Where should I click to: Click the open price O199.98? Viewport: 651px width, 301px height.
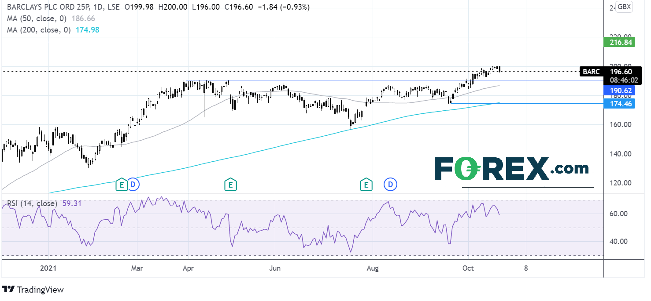140,7
